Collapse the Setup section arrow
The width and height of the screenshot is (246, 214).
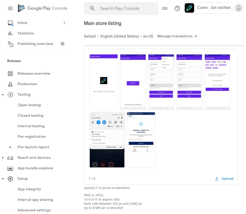(x=3, y=179)
